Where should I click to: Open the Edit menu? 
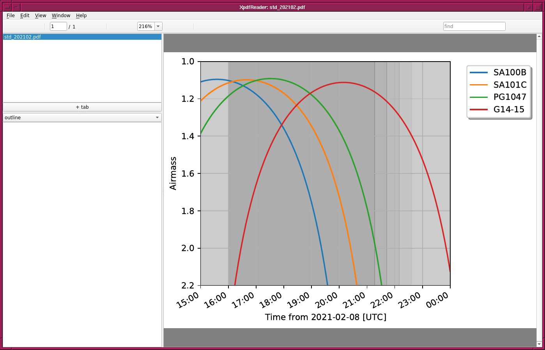coord(25,16)
